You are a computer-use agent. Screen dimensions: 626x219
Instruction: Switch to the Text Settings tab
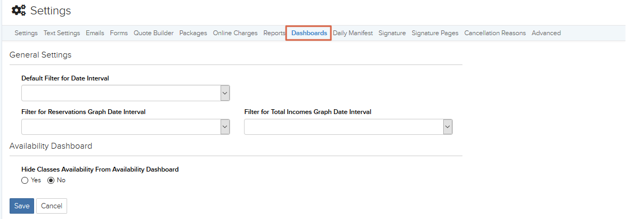pyautogui.click(x=62, y=33)
